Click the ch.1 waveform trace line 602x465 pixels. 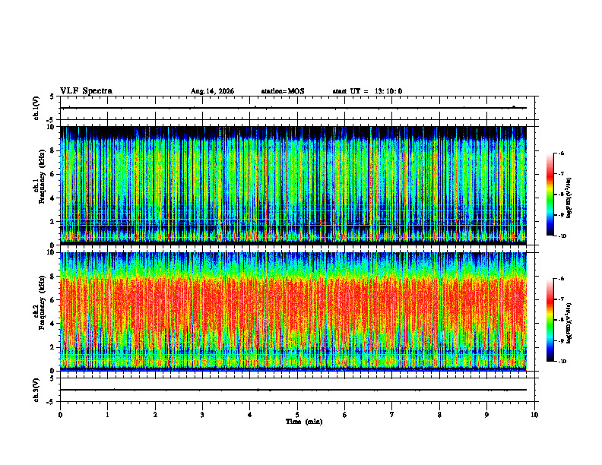point(293,108)
